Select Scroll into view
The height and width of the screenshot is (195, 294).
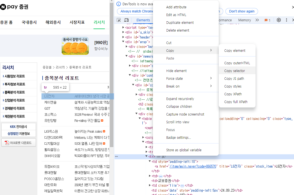tap(186, 122)
